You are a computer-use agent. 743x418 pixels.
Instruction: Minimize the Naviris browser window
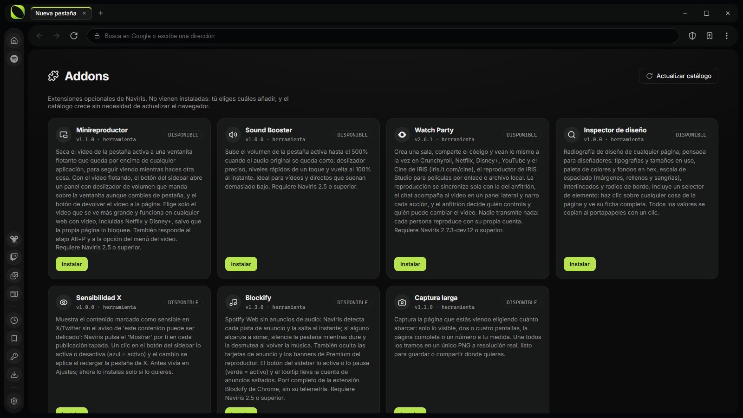685,13
